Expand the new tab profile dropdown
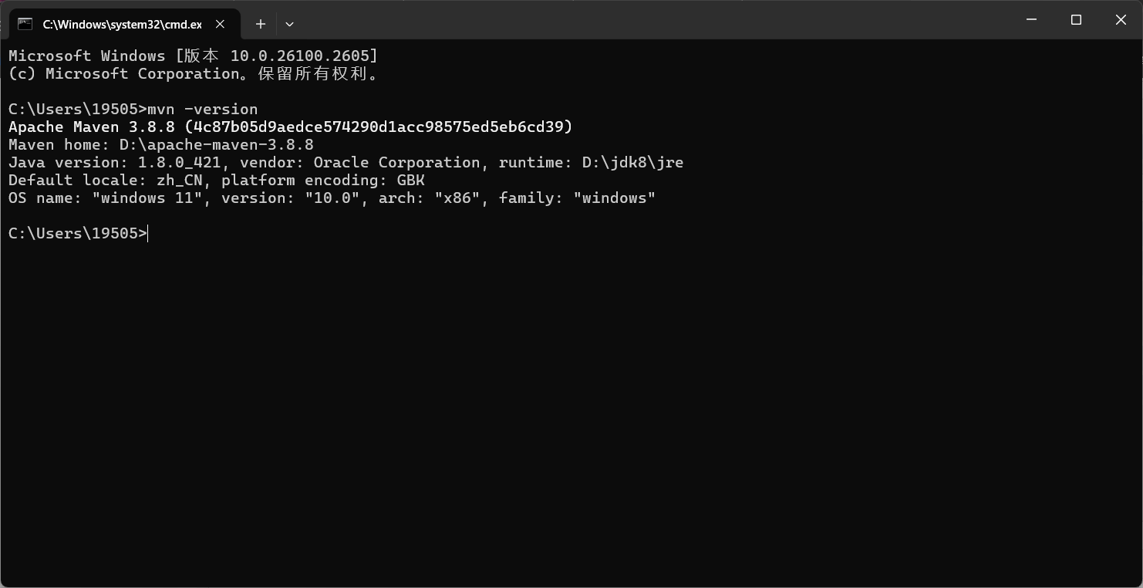Viewport: 1143px width, 588px height. (x=289, y=24)
